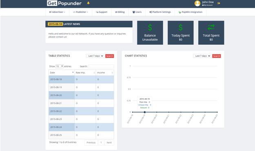Viewport: 255px width, 151px height.
Task: Open PopWin Integration menu item
Action: tap(191, 12)
